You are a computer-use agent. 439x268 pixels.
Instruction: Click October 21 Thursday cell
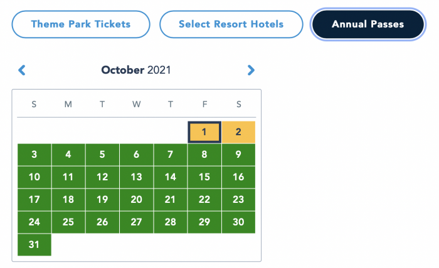[x=170, y=200]
